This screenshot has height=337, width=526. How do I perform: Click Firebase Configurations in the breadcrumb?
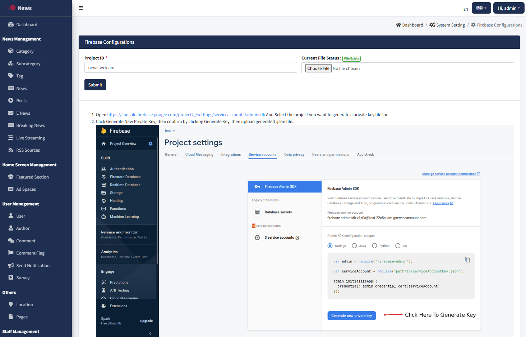pyautogui.click(x=497, y=25)
